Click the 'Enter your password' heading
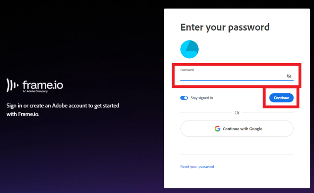 click(225, 27)
